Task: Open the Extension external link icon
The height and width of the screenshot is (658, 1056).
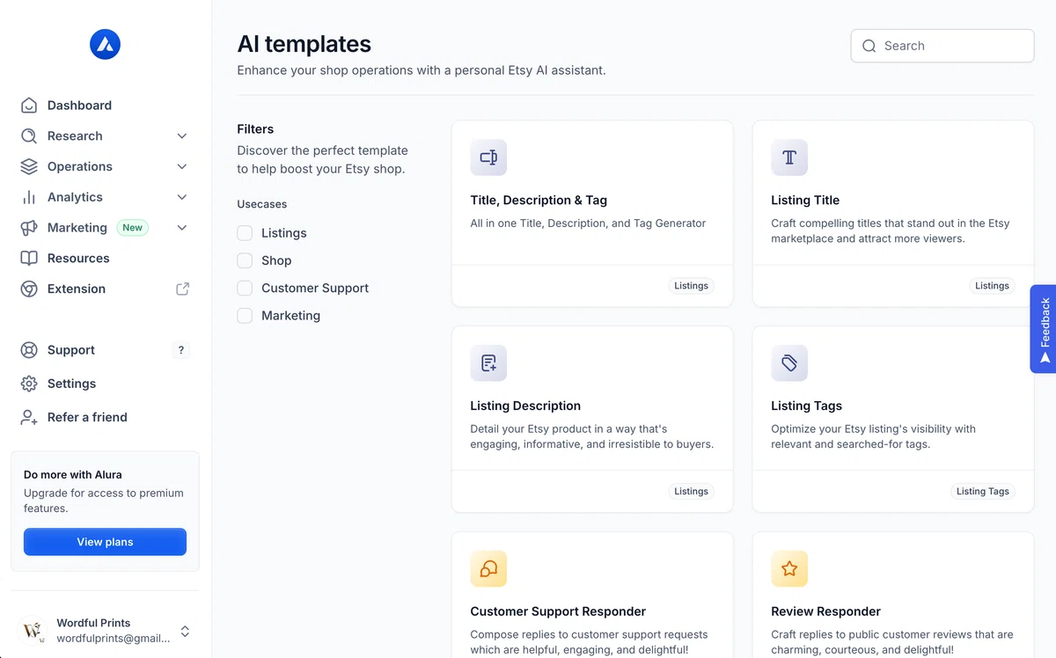Action: (182, 289)
